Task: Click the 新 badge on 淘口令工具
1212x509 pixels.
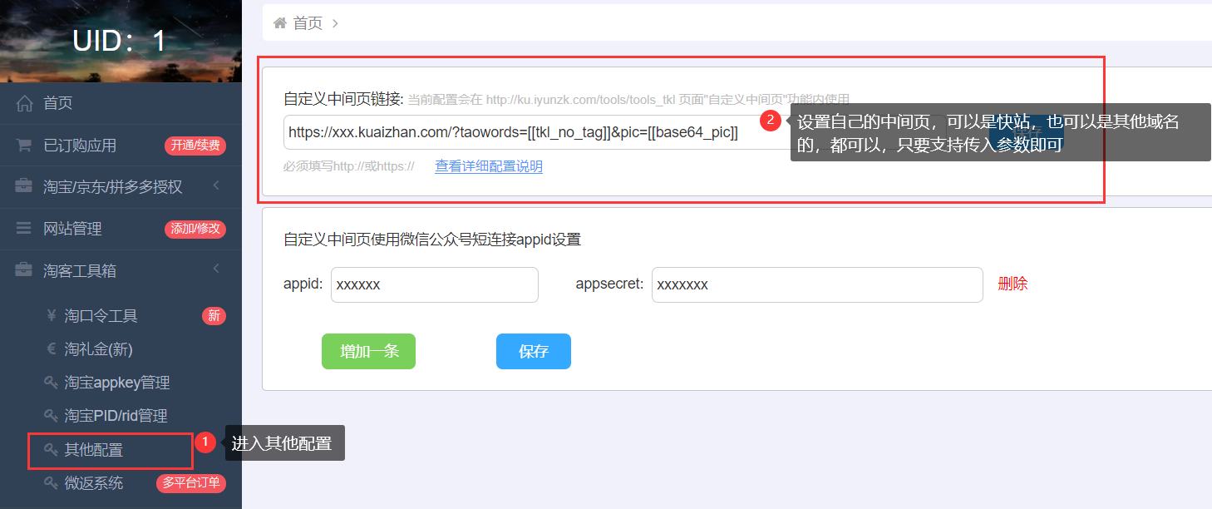Action: click(x=214, y=316)
